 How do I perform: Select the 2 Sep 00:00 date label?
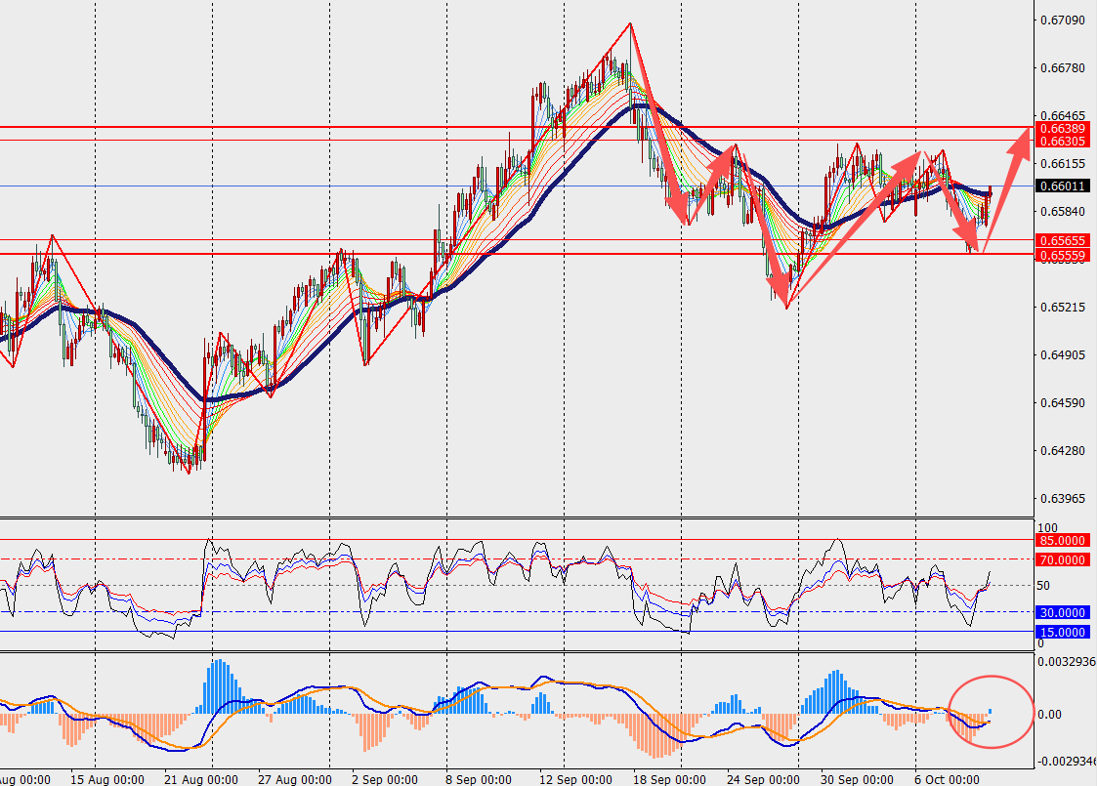coord(384,779)
